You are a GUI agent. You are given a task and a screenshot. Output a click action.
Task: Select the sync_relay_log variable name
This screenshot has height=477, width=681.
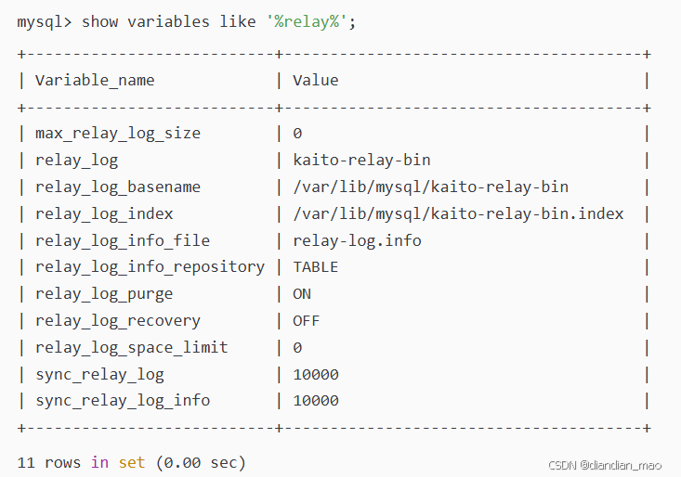(x=100, y=375)
